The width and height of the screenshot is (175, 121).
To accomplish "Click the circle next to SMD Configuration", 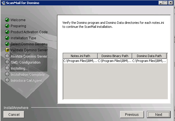I will tap(7, 62).
